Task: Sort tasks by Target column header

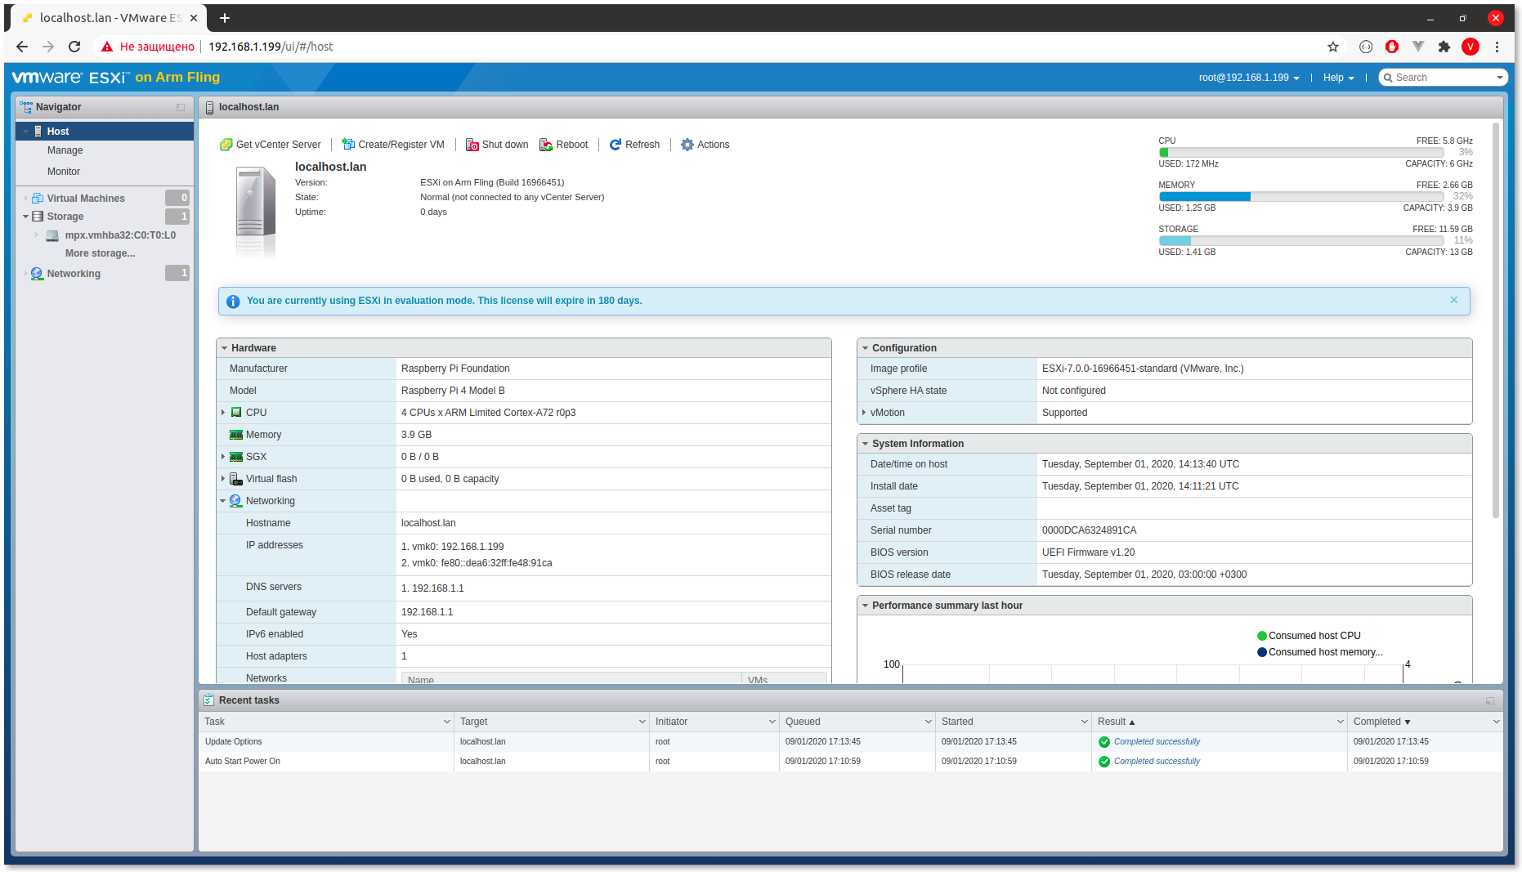Action: 552,722
